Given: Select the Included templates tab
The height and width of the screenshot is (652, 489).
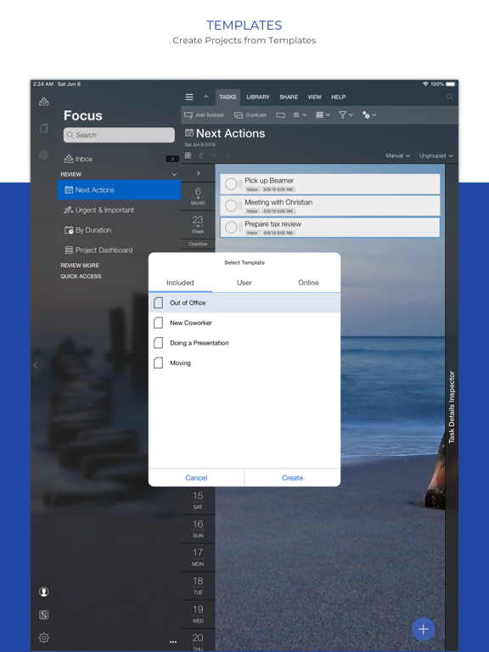Looking at the screenshot, I should click(x=180, y=283).
